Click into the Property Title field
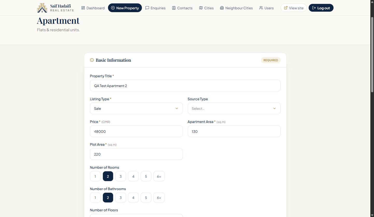This screenshot has height=217, width=374. 185,86
